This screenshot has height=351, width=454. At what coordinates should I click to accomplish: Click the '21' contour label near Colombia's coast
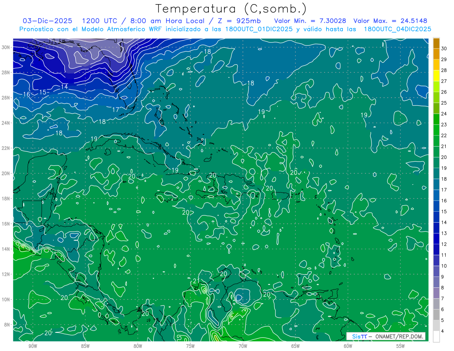pyautogui.click(x=196, y=281)
